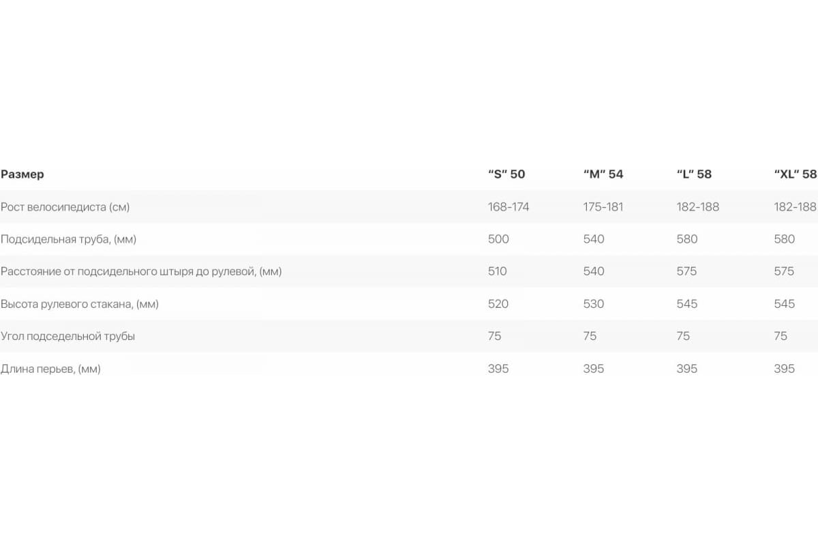Select the "S" 50 size column header
Screen dimensions: 818x545
[506, 174]
